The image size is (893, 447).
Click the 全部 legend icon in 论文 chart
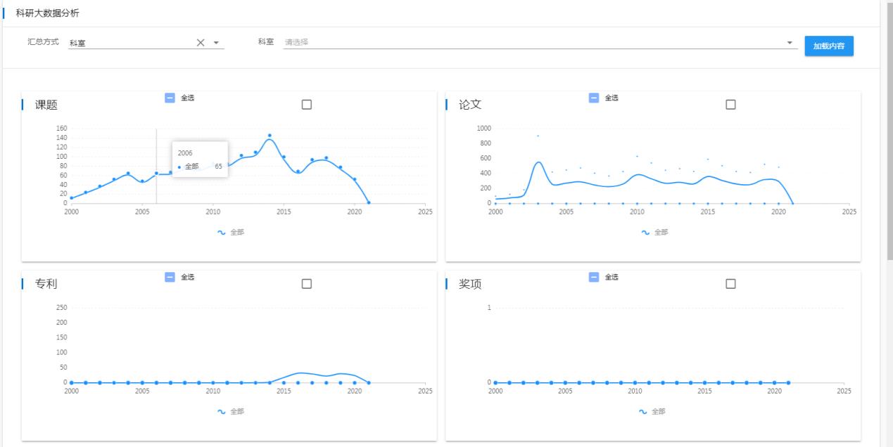point(645,233)
